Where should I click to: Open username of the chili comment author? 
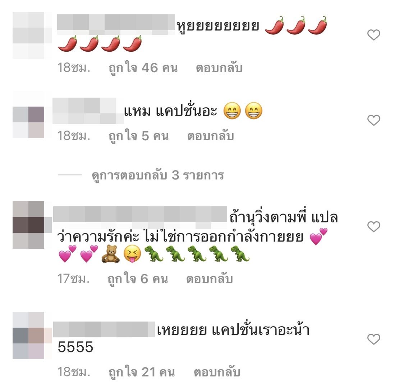116,25
